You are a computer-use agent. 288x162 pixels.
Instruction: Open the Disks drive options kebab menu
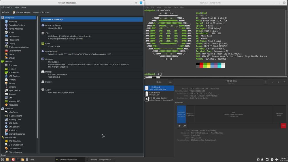pyautogui.click(x=265, y=82)
